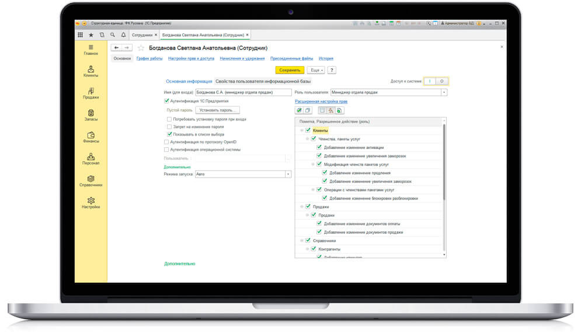Open the Финансы section in sidebar
581x336 pixels.
coord(91,137)
